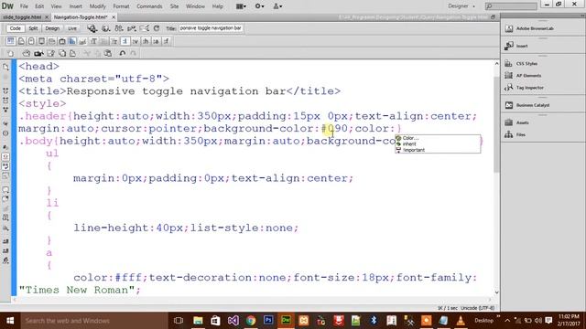
Task: Open the Commands menu
Action: (149, 6)
